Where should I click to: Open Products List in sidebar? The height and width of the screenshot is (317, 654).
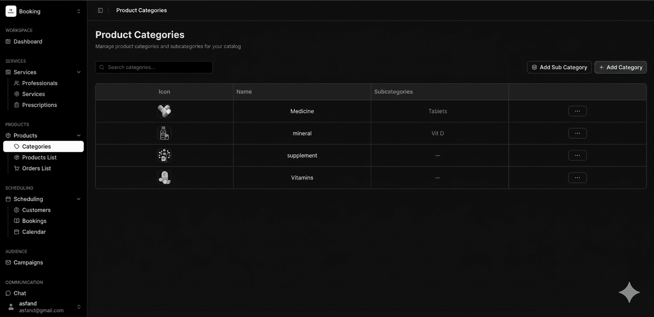point(39,158)
